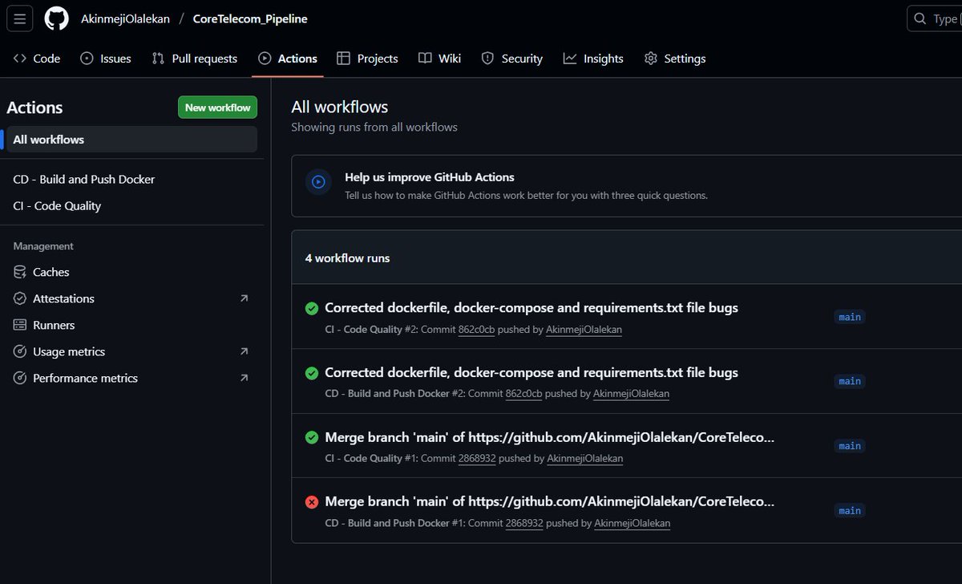Click main branch label of failed CD #1 run
This screenshot has height=584, width=962.
(x=850, y=511)
